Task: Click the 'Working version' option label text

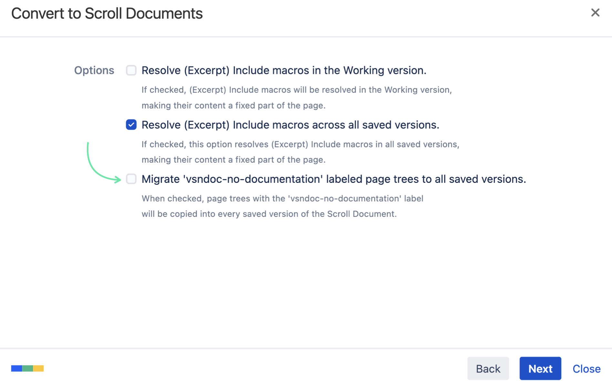Action: [x=284, y=70]
